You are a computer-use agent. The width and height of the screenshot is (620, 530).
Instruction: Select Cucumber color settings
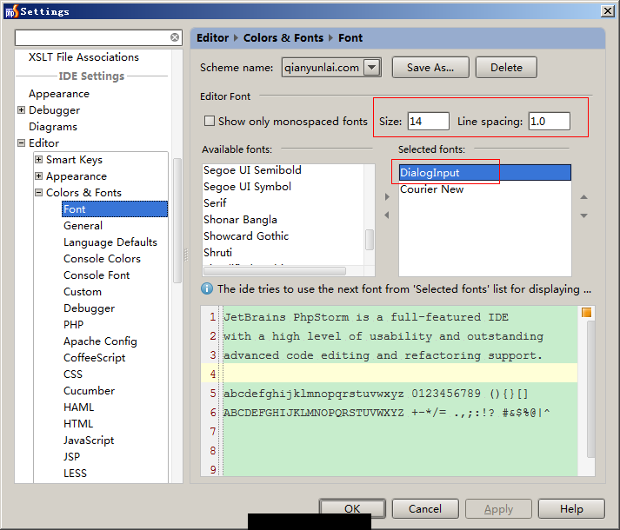(89, 391)
